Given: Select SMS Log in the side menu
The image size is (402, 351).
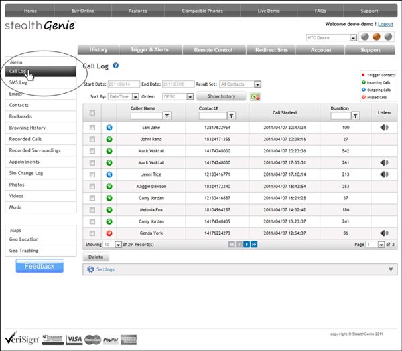Looking at the screenshot, I should (40, 82).
